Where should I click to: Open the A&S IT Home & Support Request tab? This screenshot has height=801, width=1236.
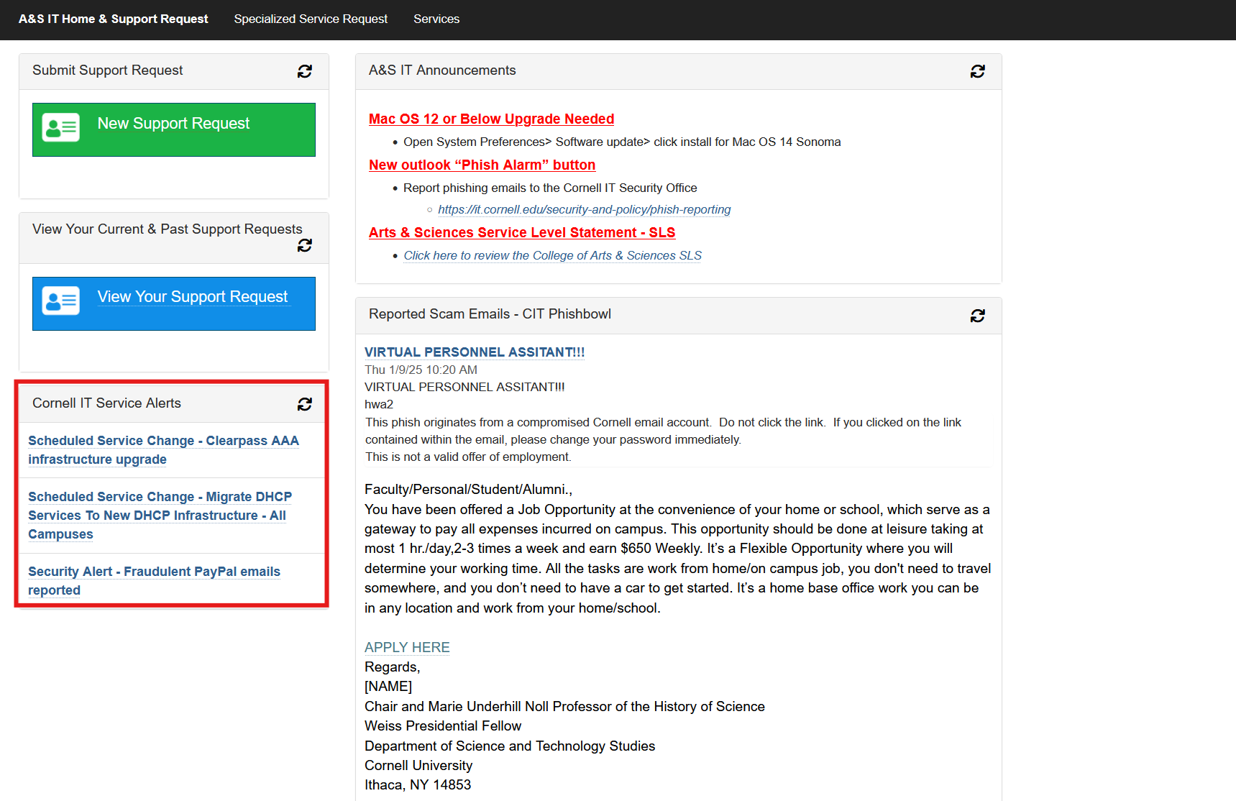[114, 19]
